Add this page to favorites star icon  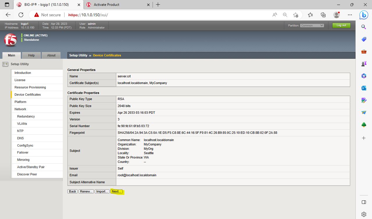[x=296, y=15]
